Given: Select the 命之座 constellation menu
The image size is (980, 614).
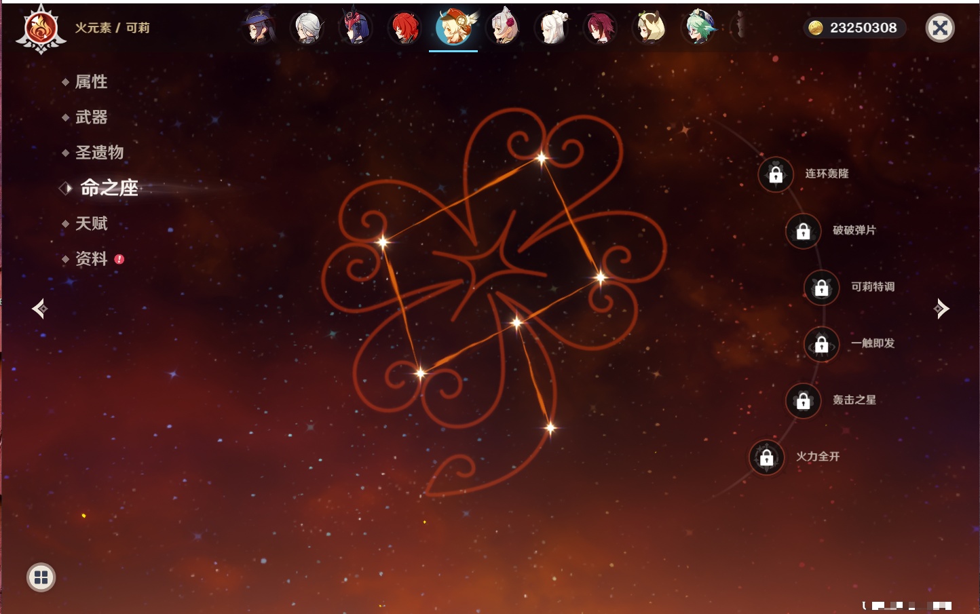Looking at the screenshot, I should pyautogui.click(x=109, y=188).
